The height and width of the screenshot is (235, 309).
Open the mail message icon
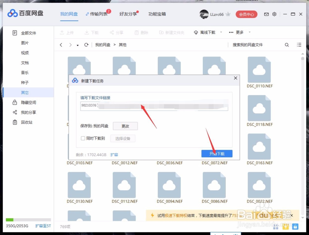coord(266,14)
